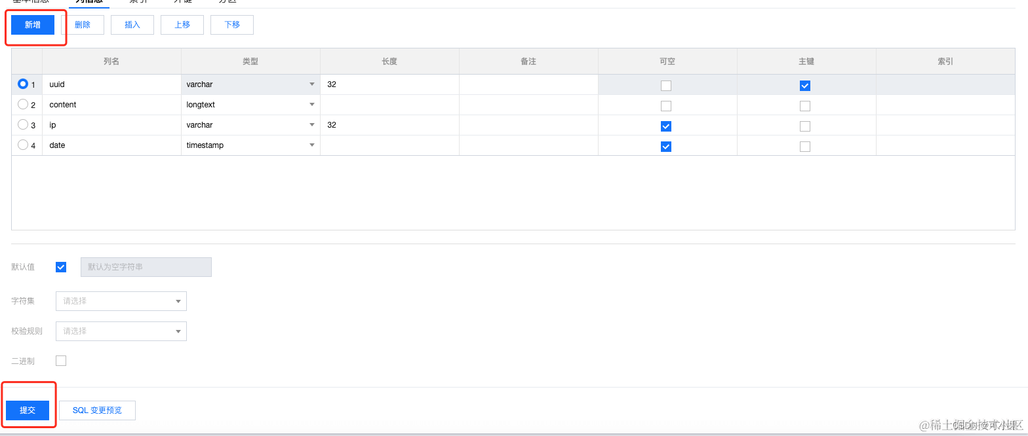This screenshot has width=1028, height=436.
Task: Enable the 主键 checkbox for the content row
Action: coord(805,106)
